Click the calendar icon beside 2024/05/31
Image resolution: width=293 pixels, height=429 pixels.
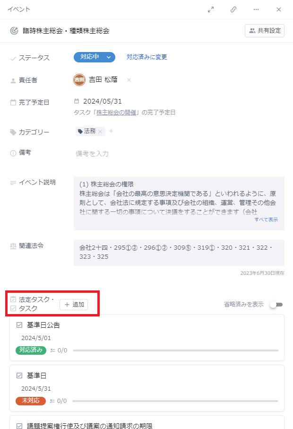(77, 101)
